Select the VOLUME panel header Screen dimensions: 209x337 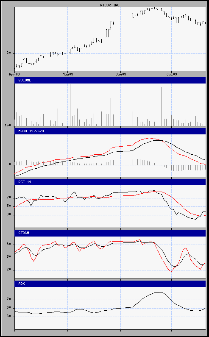tap(110, 80)
